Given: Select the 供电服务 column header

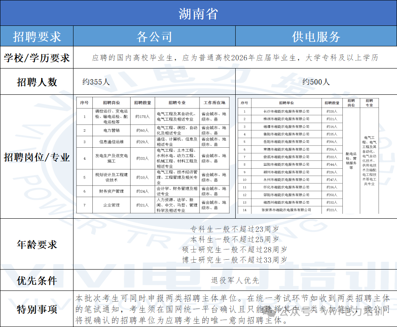Looking at the screenshot, I should point(316,37).
